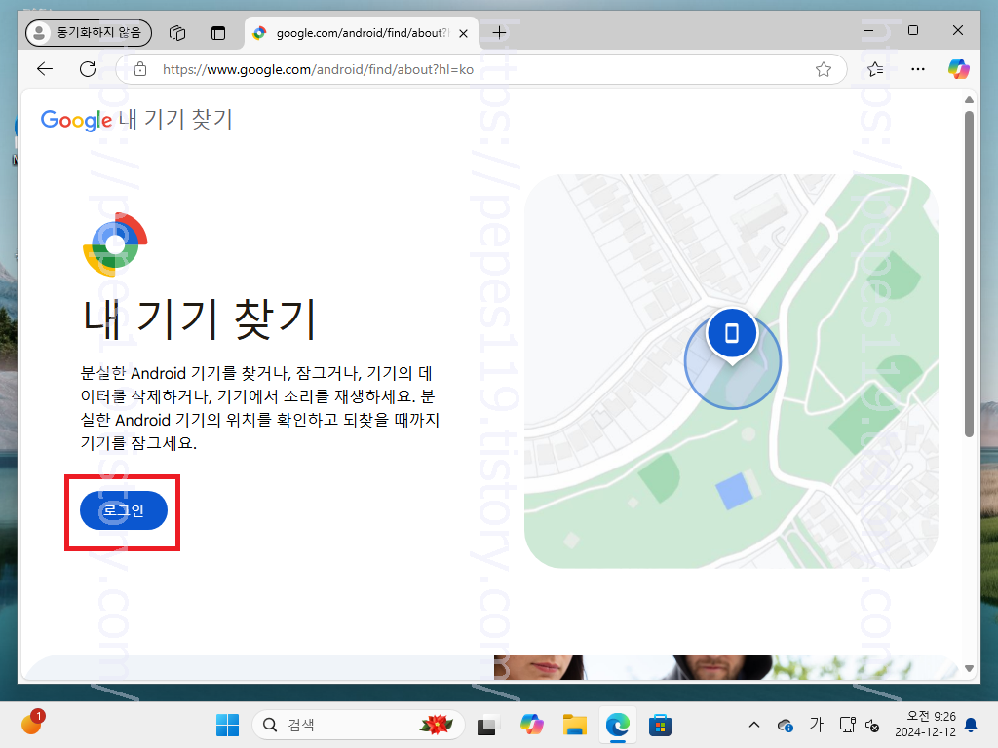Minimize the Edge browser window
The height and width of the screenshot is (748, 998).
click(x=868, y=30)
